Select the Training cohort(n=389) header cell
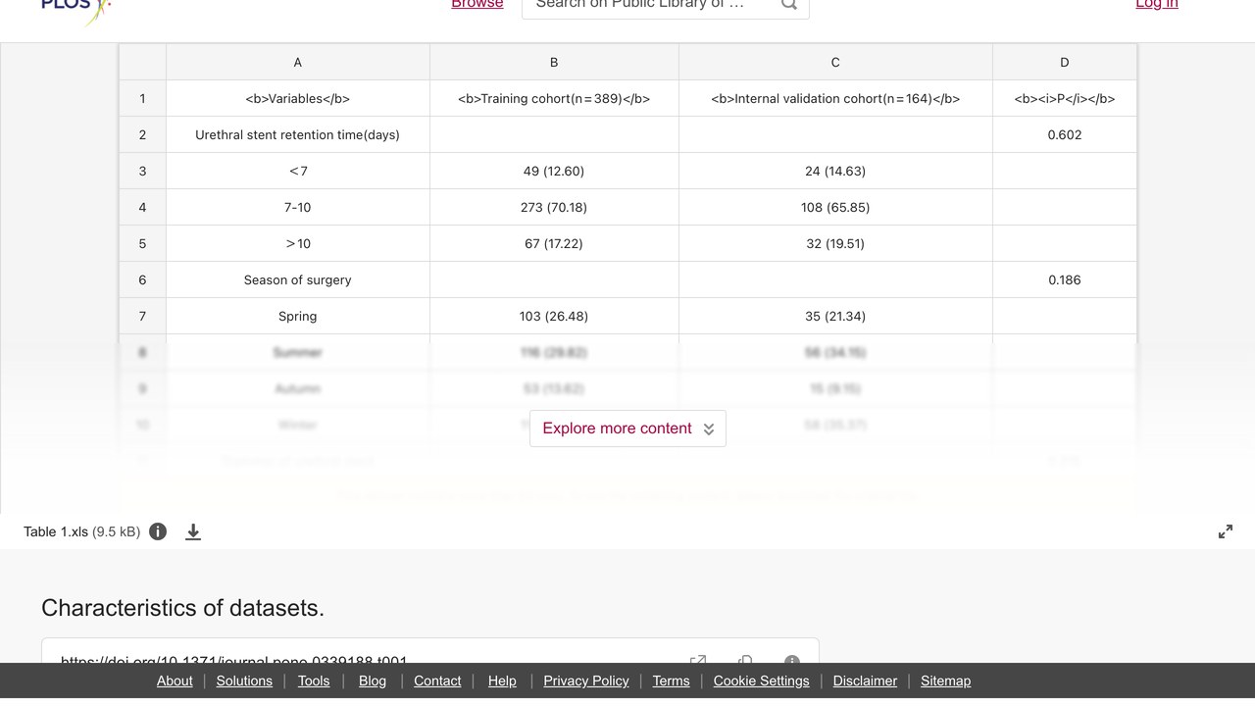The height and width of the screenshot is (706, 1255). [x=554, y=98]
